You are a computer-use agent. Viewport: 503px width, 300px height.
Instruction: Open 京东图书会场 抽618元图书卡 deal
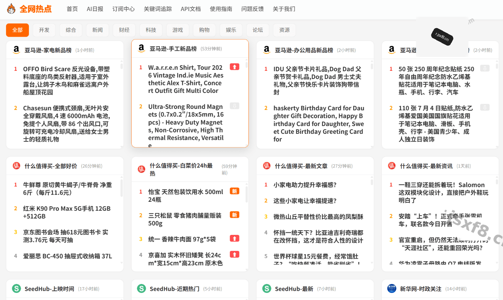pos(66,236)
